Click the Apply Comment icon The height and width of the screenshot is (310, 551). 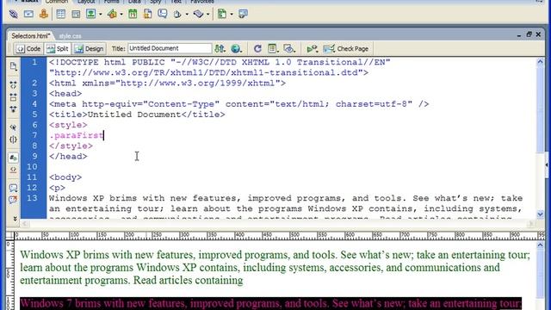(x=14, y=188)
